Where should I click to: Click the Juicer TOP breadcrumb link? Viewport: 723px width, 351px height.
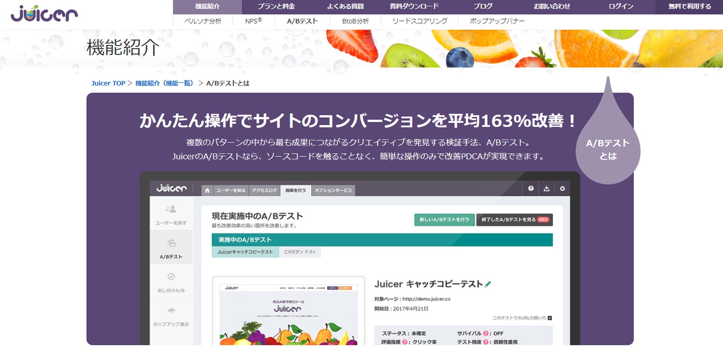108,83
